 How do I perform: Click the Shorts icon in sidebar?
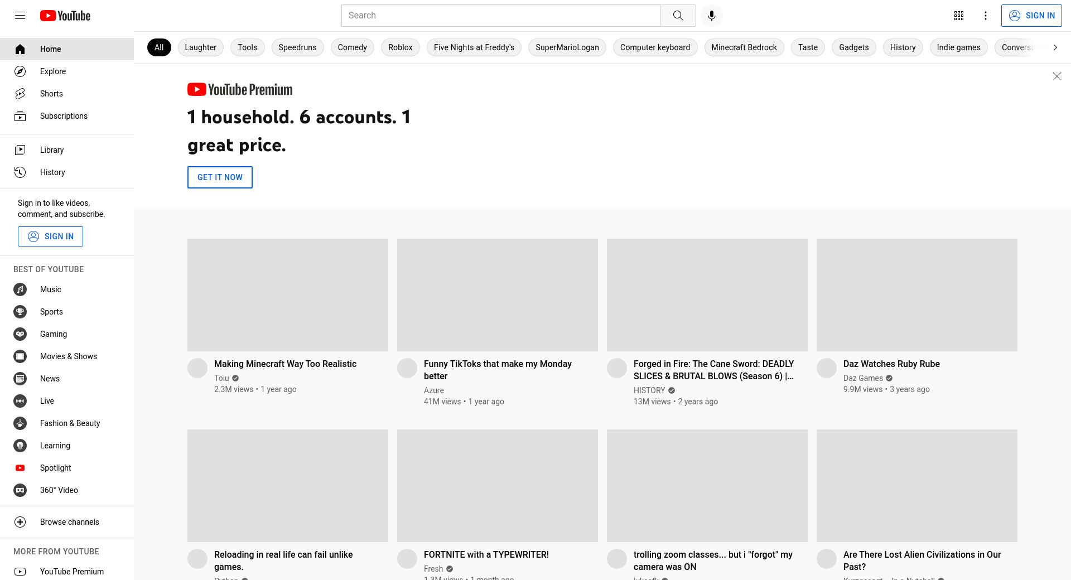(20, 94)
